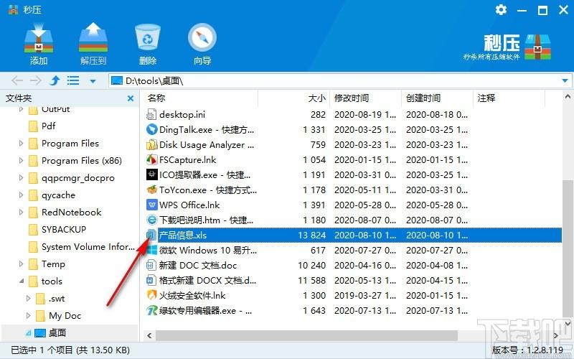
Task: Collapse the tools folder tree node
Action: (x=22, y=281)
